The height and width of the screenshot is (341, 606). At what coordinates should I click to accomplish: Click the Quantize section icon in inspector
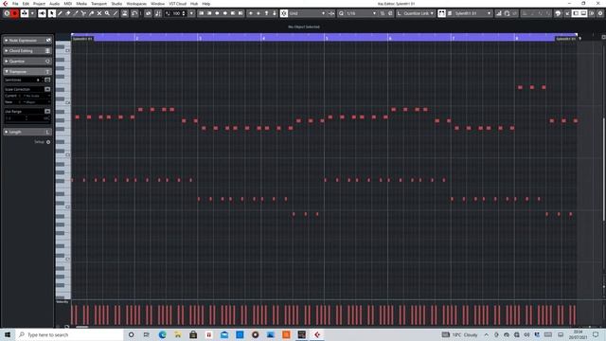(48, 61)
